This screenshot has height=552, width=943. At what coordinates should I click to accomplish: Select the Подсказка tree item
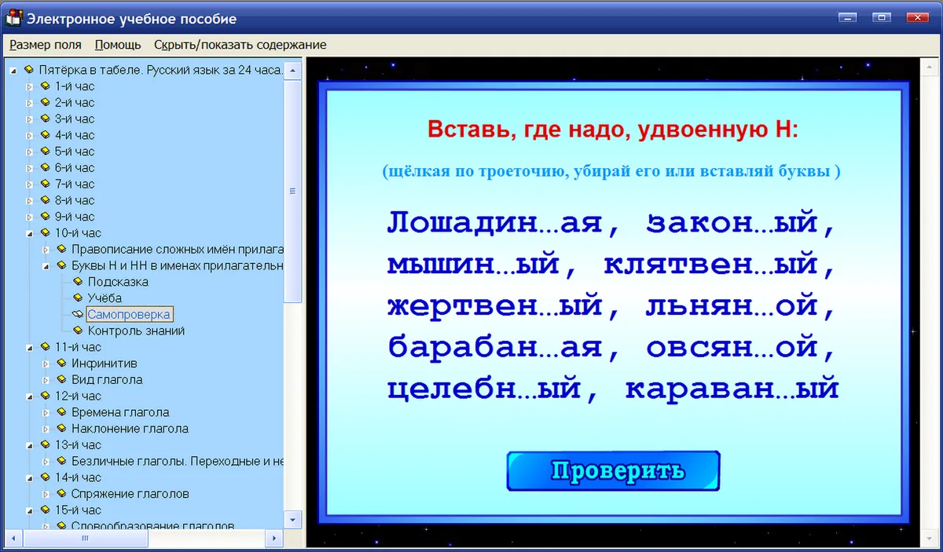pos(118,282)
